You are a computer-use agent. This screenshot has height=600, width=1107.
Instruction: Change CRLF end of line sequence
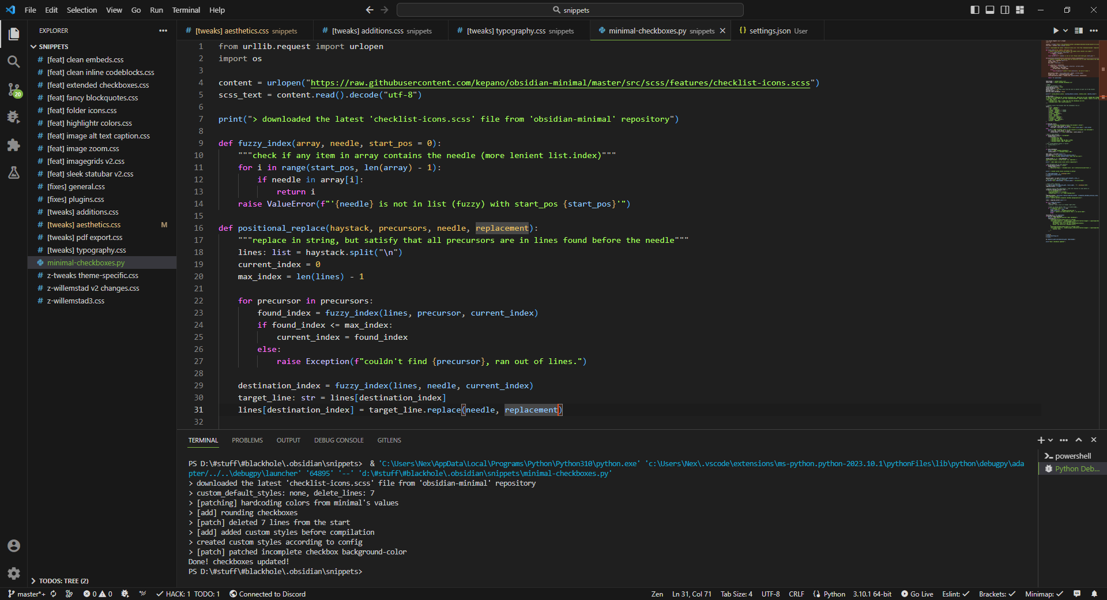coord(796,594)
